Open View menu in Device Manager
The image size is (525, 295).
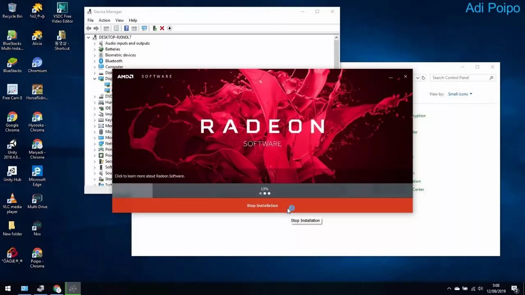[119, 20]
